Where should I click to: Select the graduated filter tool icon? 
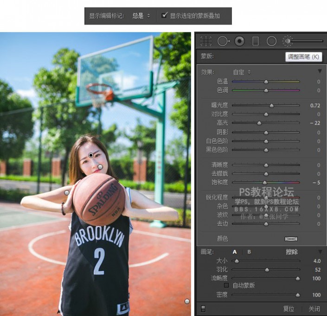256,41
